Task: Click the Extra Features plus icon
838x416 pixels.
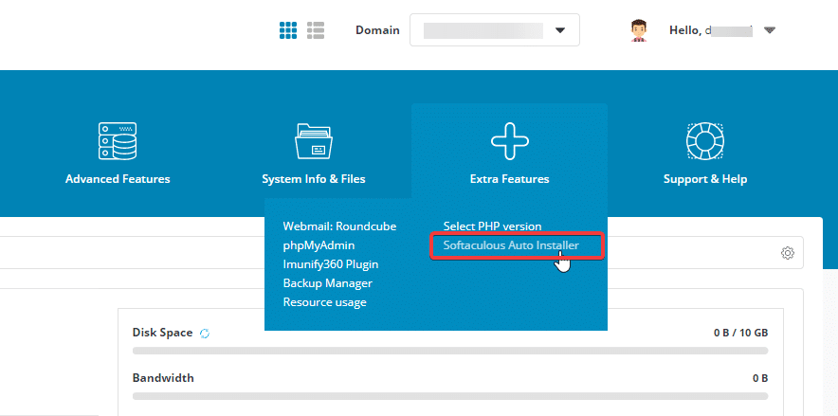Action: (509, 141)
